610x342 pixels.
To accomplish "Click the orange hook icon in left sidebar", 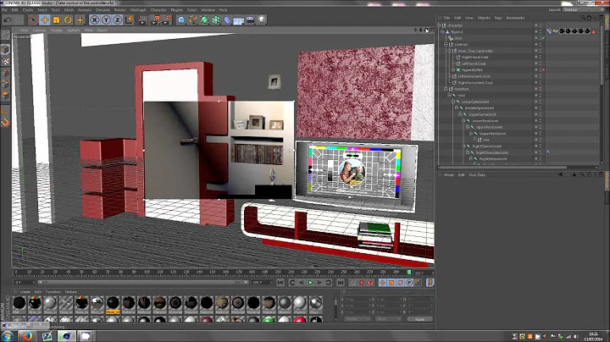I will (5, 123).
